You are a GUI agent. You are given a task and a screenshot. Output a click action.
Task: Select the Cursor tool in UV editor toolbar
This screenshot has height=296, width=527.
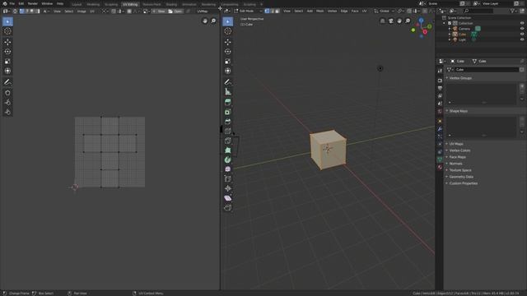pos(7,31)
